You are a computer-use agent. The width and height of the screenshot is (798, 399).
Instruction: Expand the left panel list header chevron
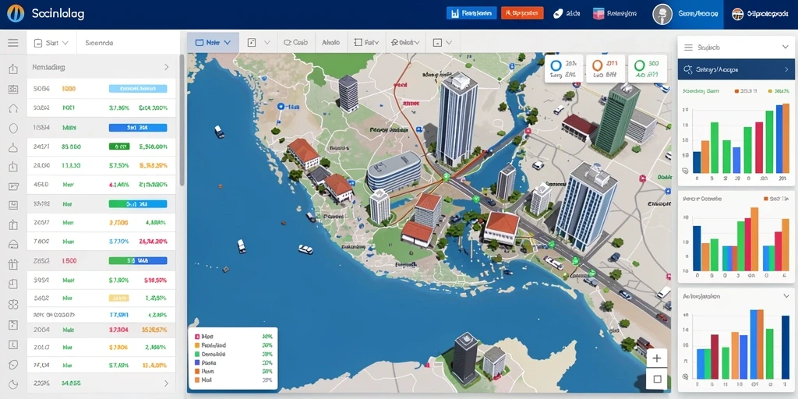pyautogui.click(x=167, y=67)
